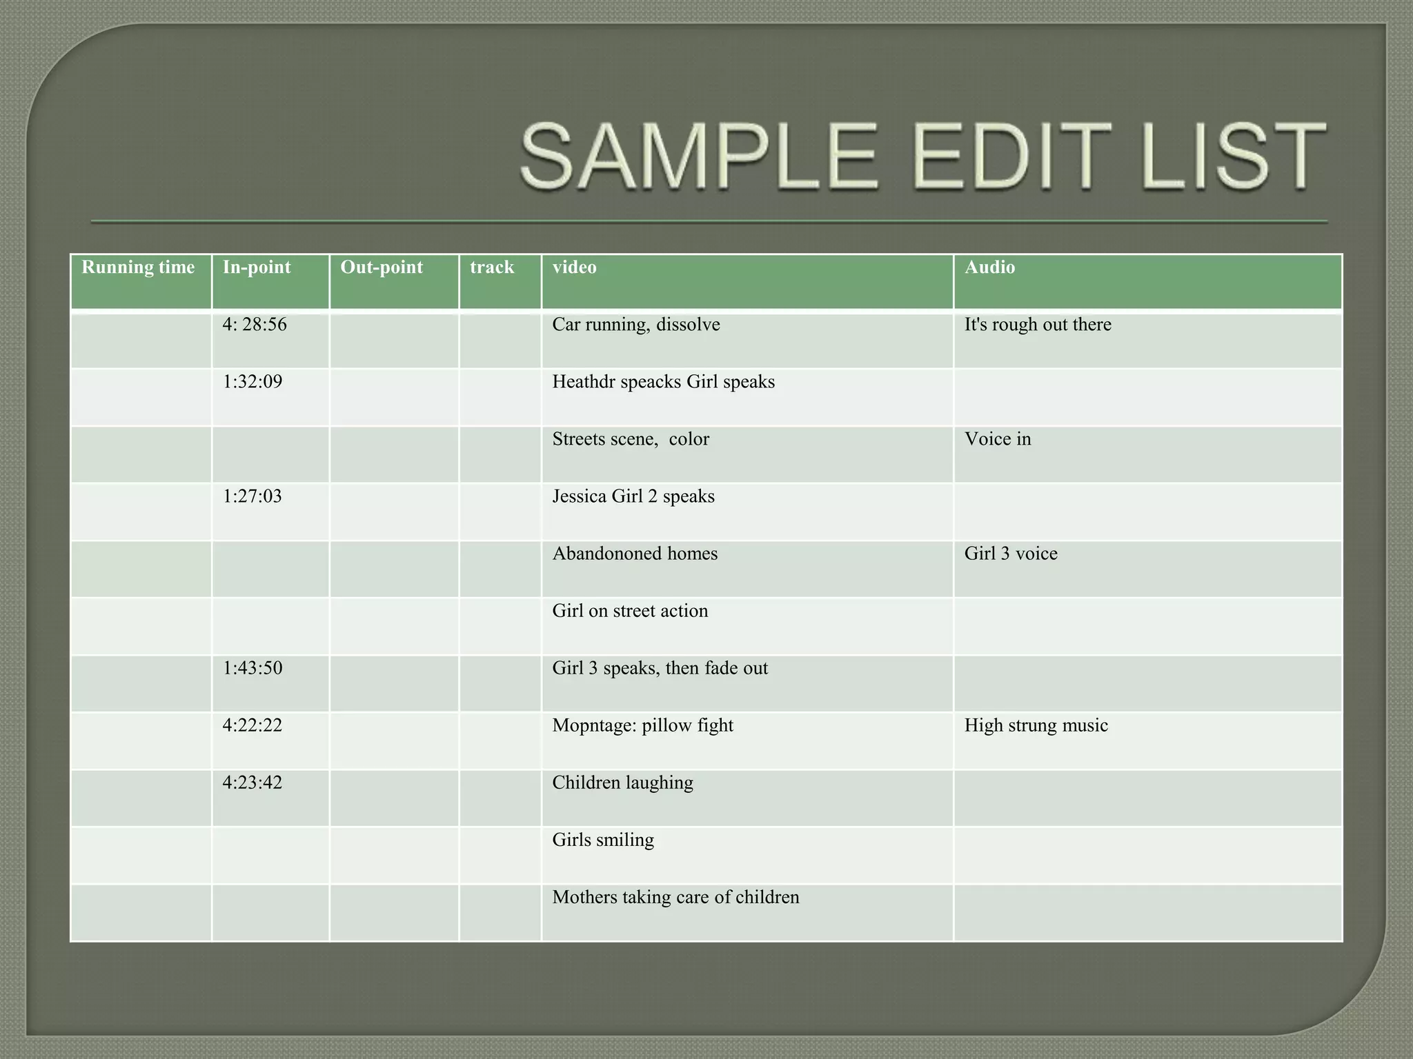This screenshot has height=1059, width=1413.
Task: Select the video column header
Action: point(748,282)
